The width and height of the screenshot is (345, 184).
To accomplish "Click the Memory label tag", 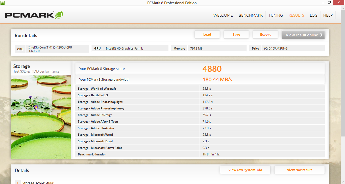I will click(179, 49).
